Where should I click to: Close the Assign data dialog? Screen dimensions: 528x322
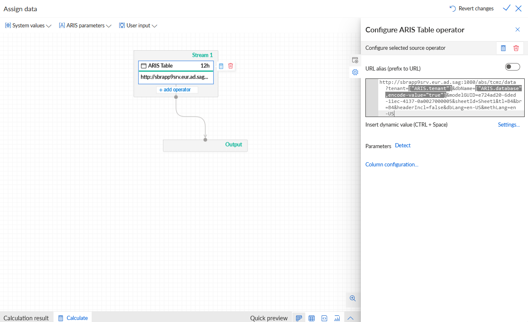(518, 8)
